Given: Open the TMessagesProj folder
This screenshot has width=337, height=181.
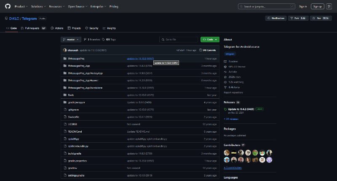Looking at the screenshot, I should [x=76, y=59].
